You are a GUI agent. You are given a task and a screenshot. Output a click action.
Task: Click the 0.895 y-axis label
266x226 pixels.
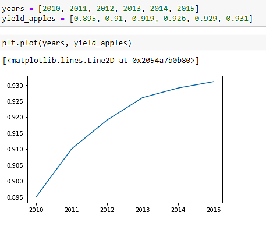tap(15, 197)
